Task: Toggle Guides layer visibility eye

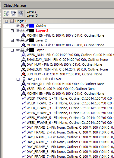Action: click(x=18, y=26)
